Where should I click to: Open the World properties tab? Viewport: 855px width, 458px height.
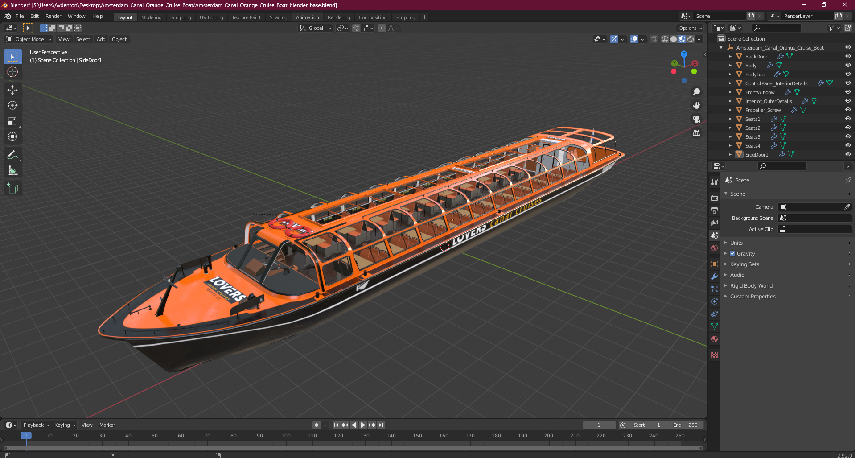coord(715,248)
